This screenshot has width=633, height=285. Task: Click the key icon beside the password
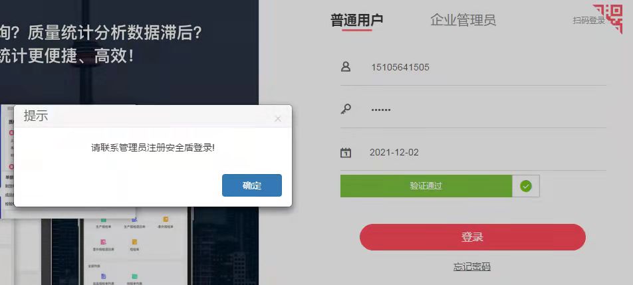point(346,109)
